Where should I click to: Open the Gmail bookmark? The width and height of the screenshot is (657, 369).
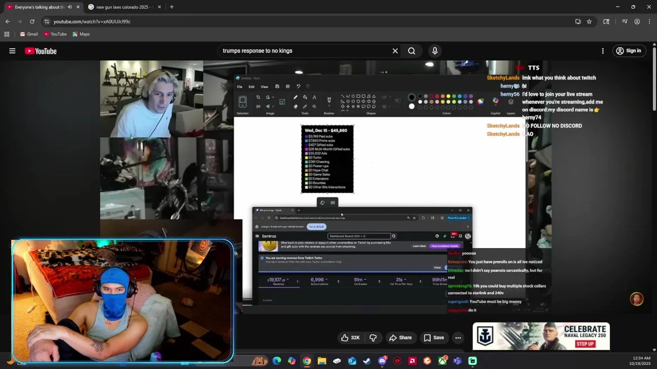point(29,34)
